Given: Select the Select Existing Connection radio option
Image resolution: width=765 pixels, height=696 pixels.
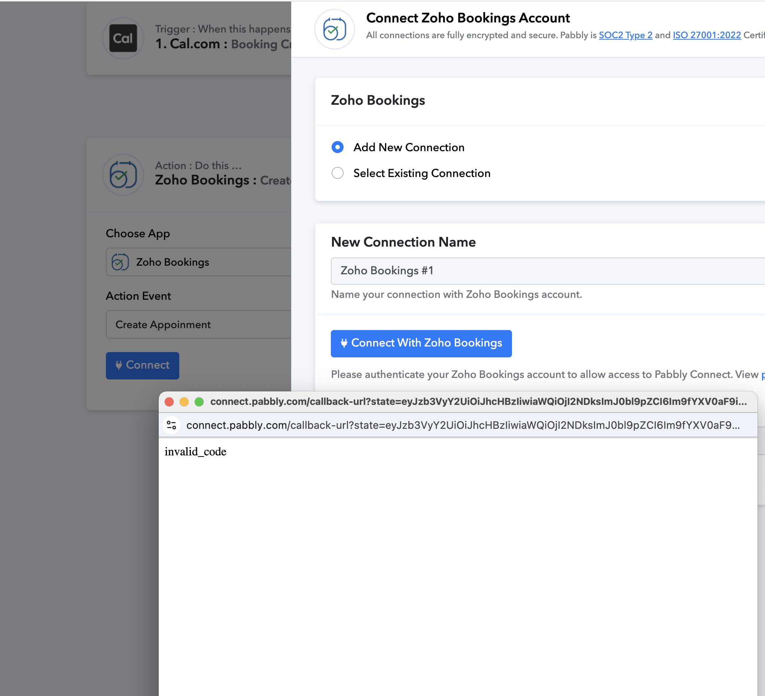Looking at the screenshot, I should click(337, 173).
